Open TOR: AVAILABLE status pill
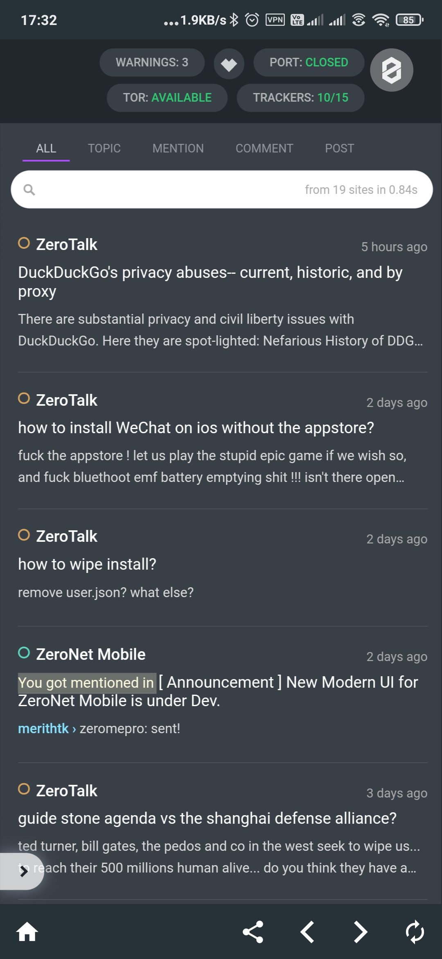442x959 pixels. pyautogui.click(x=167, y=98)
